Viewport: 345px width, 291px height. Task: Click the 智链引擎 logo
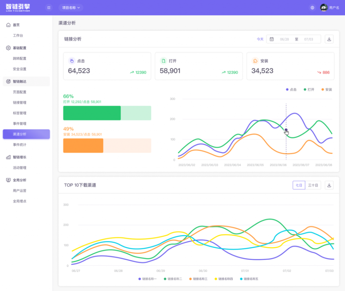click(18, 8)
